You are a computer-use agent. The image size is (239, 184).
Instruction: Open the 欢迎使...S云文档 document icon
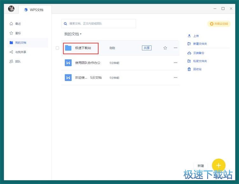(68, 77)
